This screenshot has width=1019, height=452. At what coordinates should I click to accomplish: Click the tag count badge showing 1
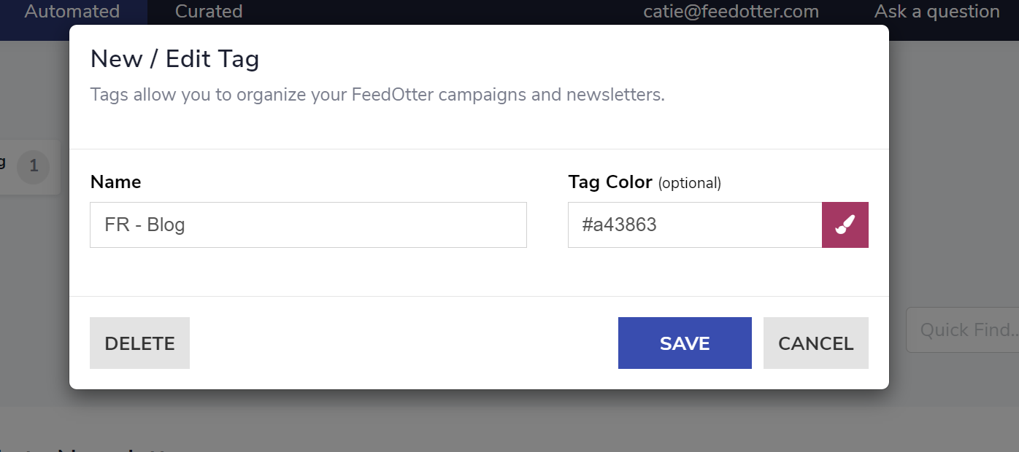tap(34, 167)
